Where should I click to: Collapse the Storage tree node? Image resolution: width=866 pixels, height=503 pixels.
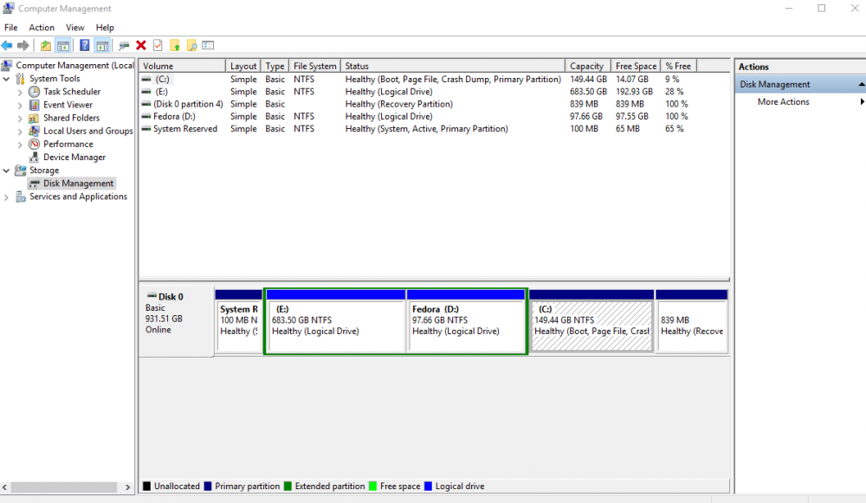pos(7,171)
